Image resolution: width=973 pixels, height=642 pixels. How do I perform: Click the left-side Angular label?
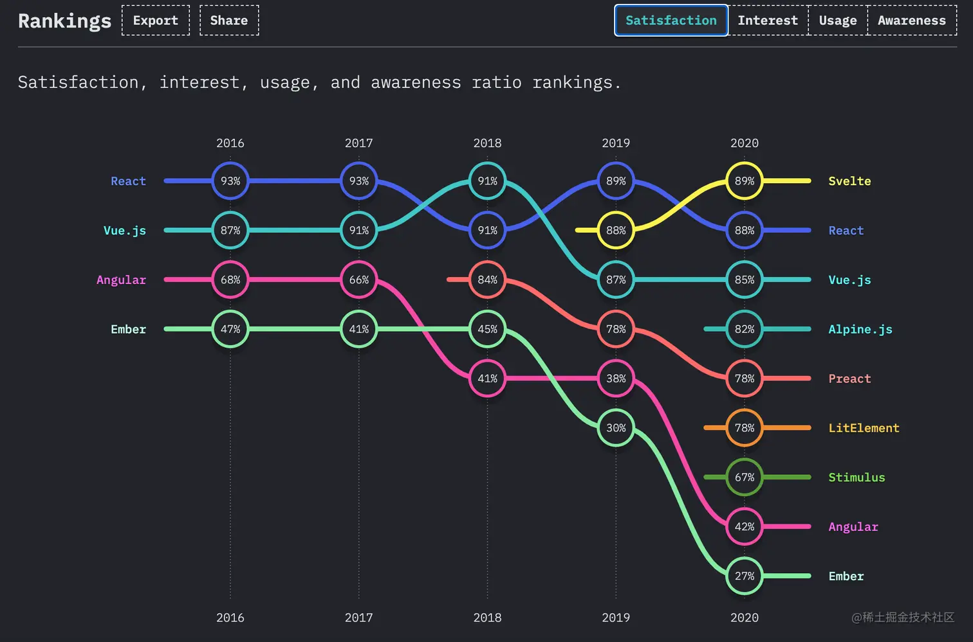[121, 280]
